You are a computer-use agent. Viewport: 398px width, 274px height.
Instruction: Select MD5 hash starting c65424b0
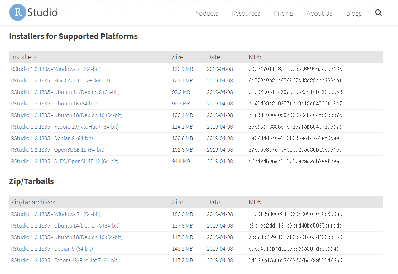tap(295, 161)
